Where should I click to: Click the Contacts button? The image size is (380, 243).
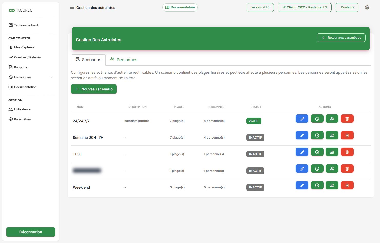tap(347, 7)
